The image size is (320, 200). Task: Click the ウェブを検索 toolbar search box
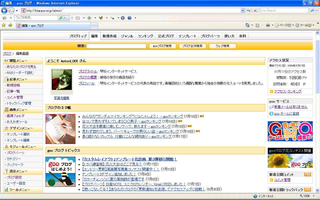36,18
